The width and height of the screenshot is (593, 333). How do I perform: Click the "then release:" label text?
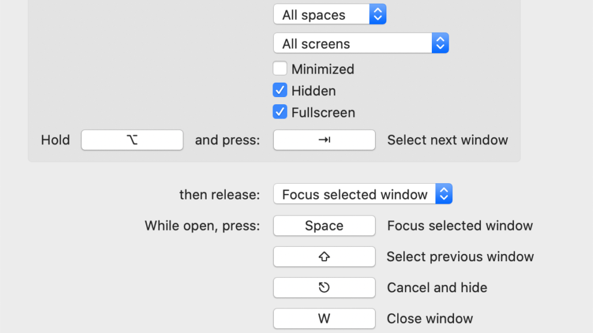point(220,195)
